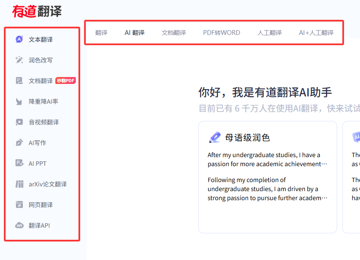
Task: Click the "After my undergraduate studies" sample text
Action: coord(267,159)
